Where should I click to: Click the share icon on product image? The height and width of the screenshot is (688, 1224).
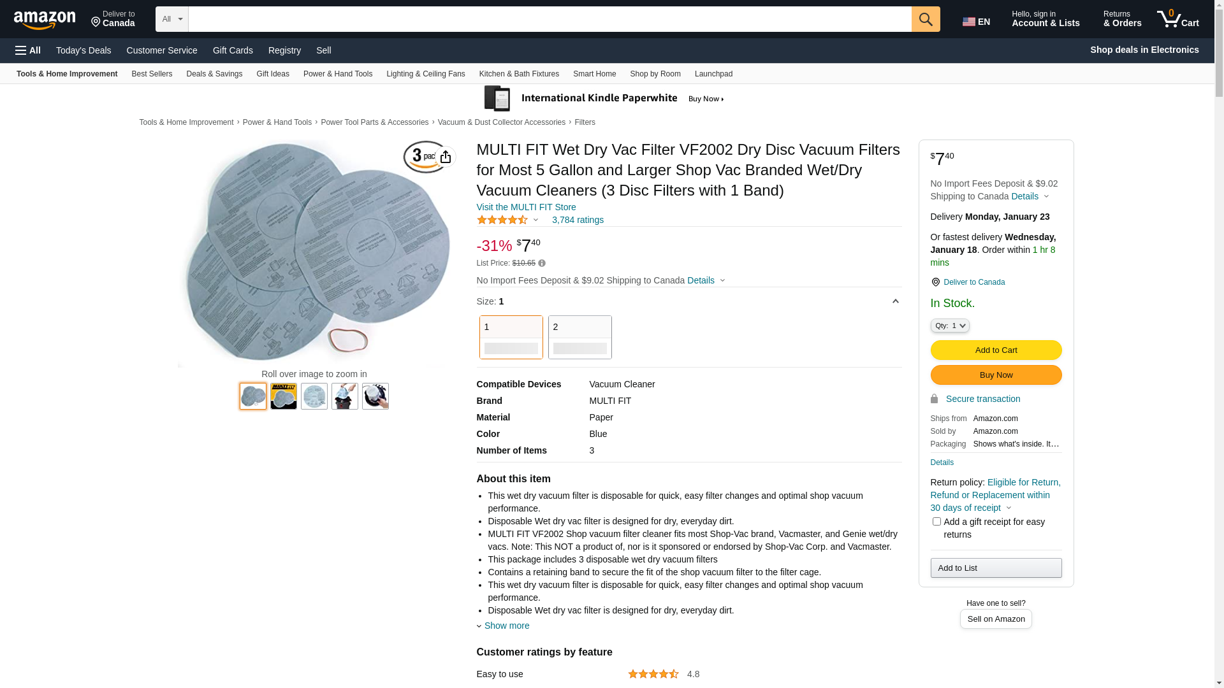pyautogui.click(x=446, y=157)
